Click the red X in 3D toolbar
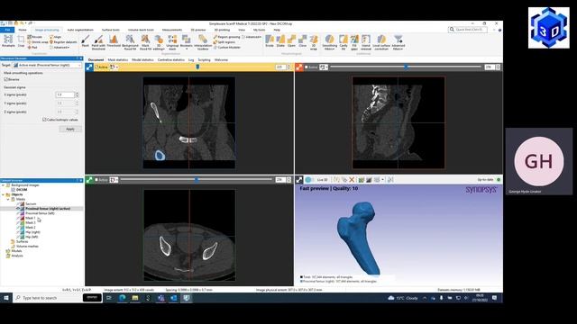The image size is (577, 324). coord(352,180)
